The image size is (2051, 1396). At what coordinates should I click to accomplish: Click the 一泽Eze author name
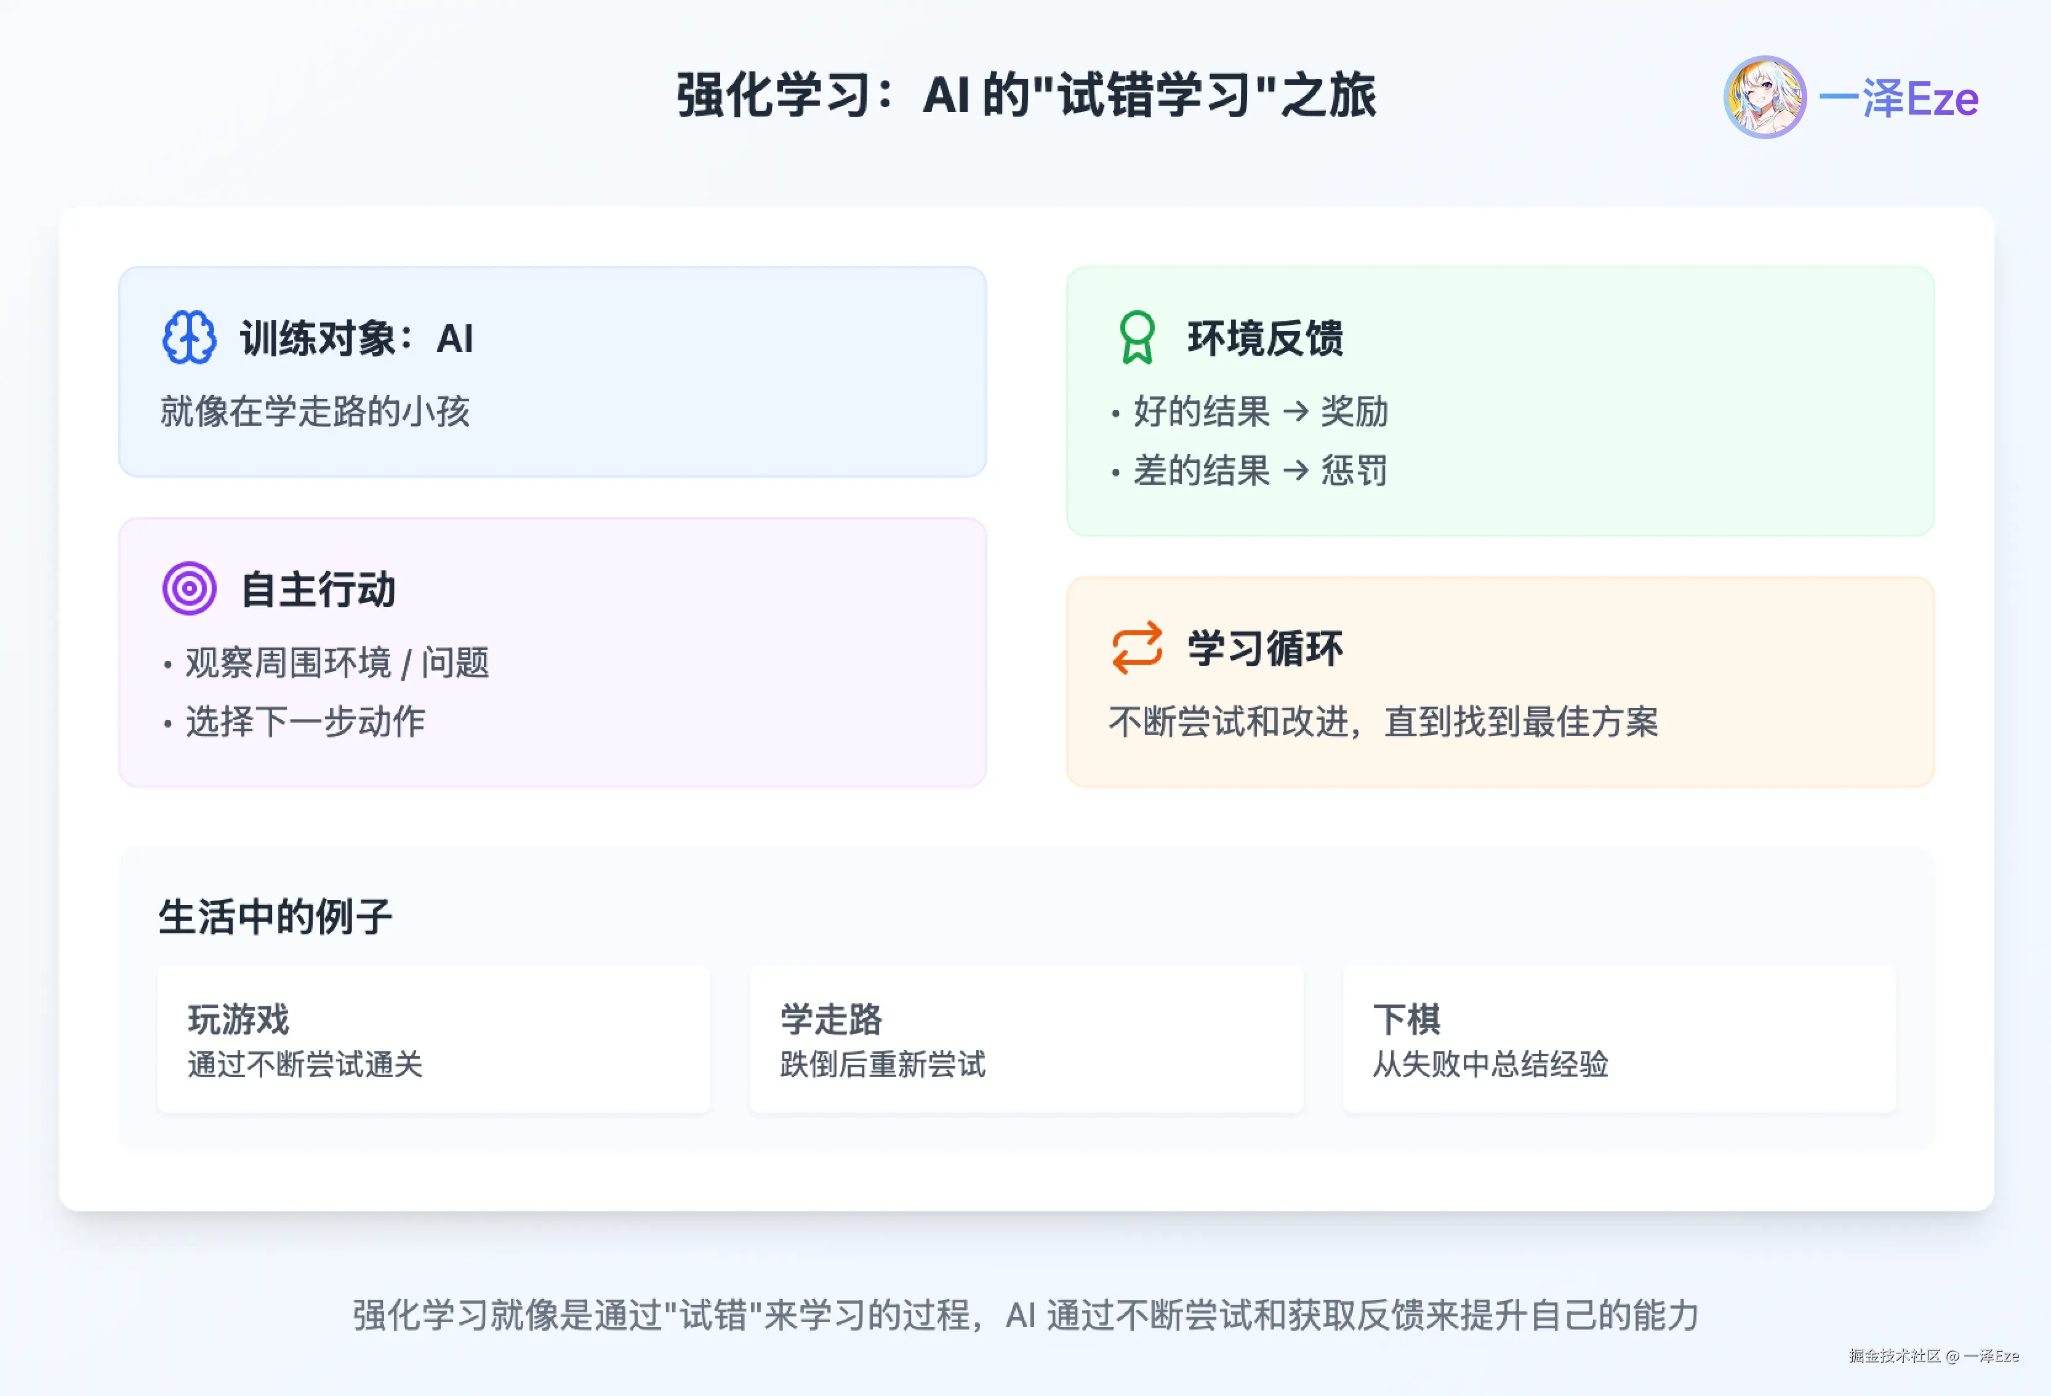click(1898, 99)
